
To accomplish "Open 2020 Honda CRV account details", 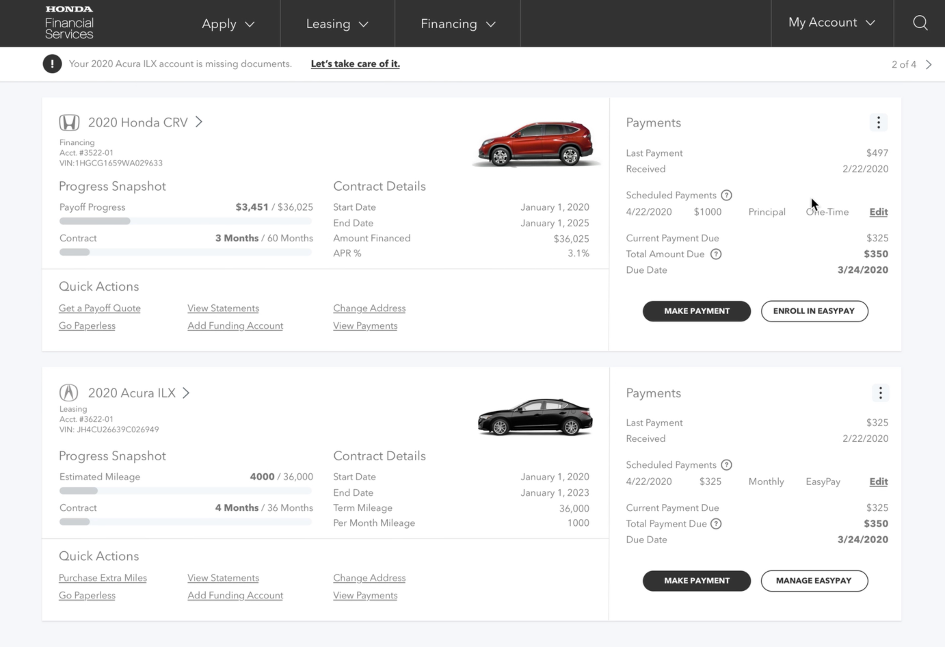I will coord(145,122).
